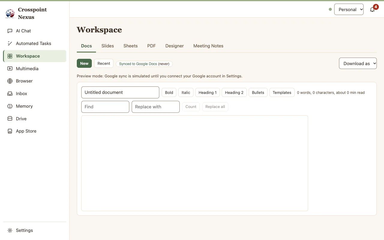Viewport: 384px width, 240px height.
Task: Apply Italic formatting
Action: 186,92
